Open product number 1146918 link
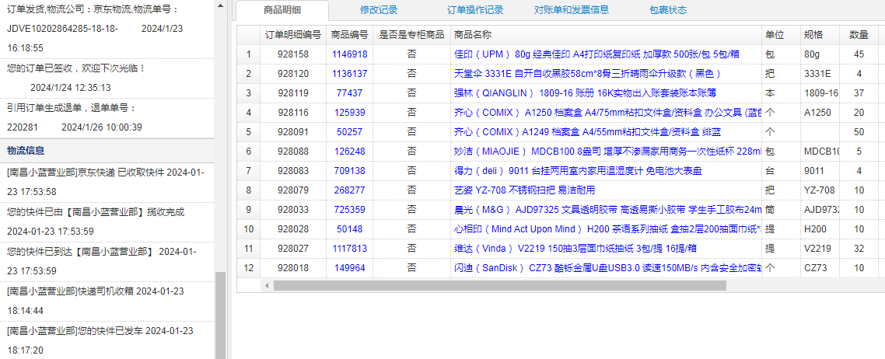885x359 pixels. 349,54
